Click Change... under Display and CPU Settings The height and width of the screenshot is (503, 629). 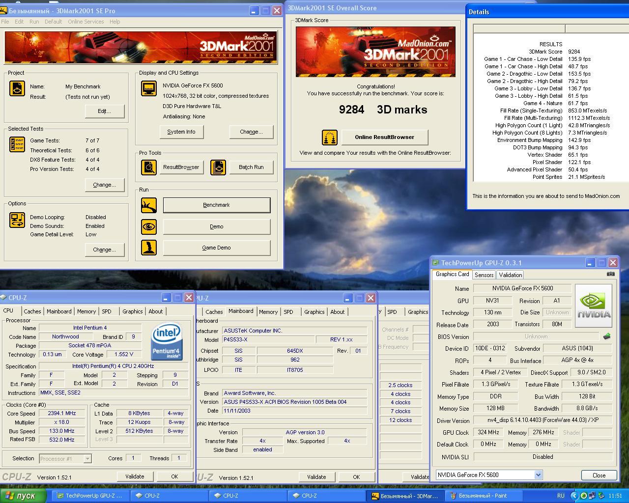(x=251, y=132)
